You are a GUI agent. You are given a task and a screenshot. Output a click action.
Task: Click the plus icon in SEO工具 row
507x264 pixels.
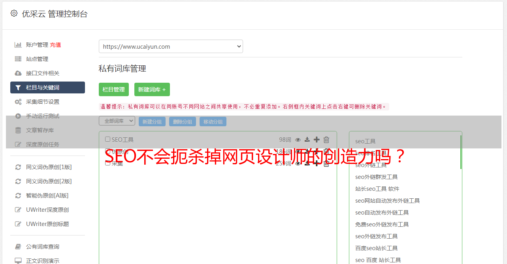317,140
